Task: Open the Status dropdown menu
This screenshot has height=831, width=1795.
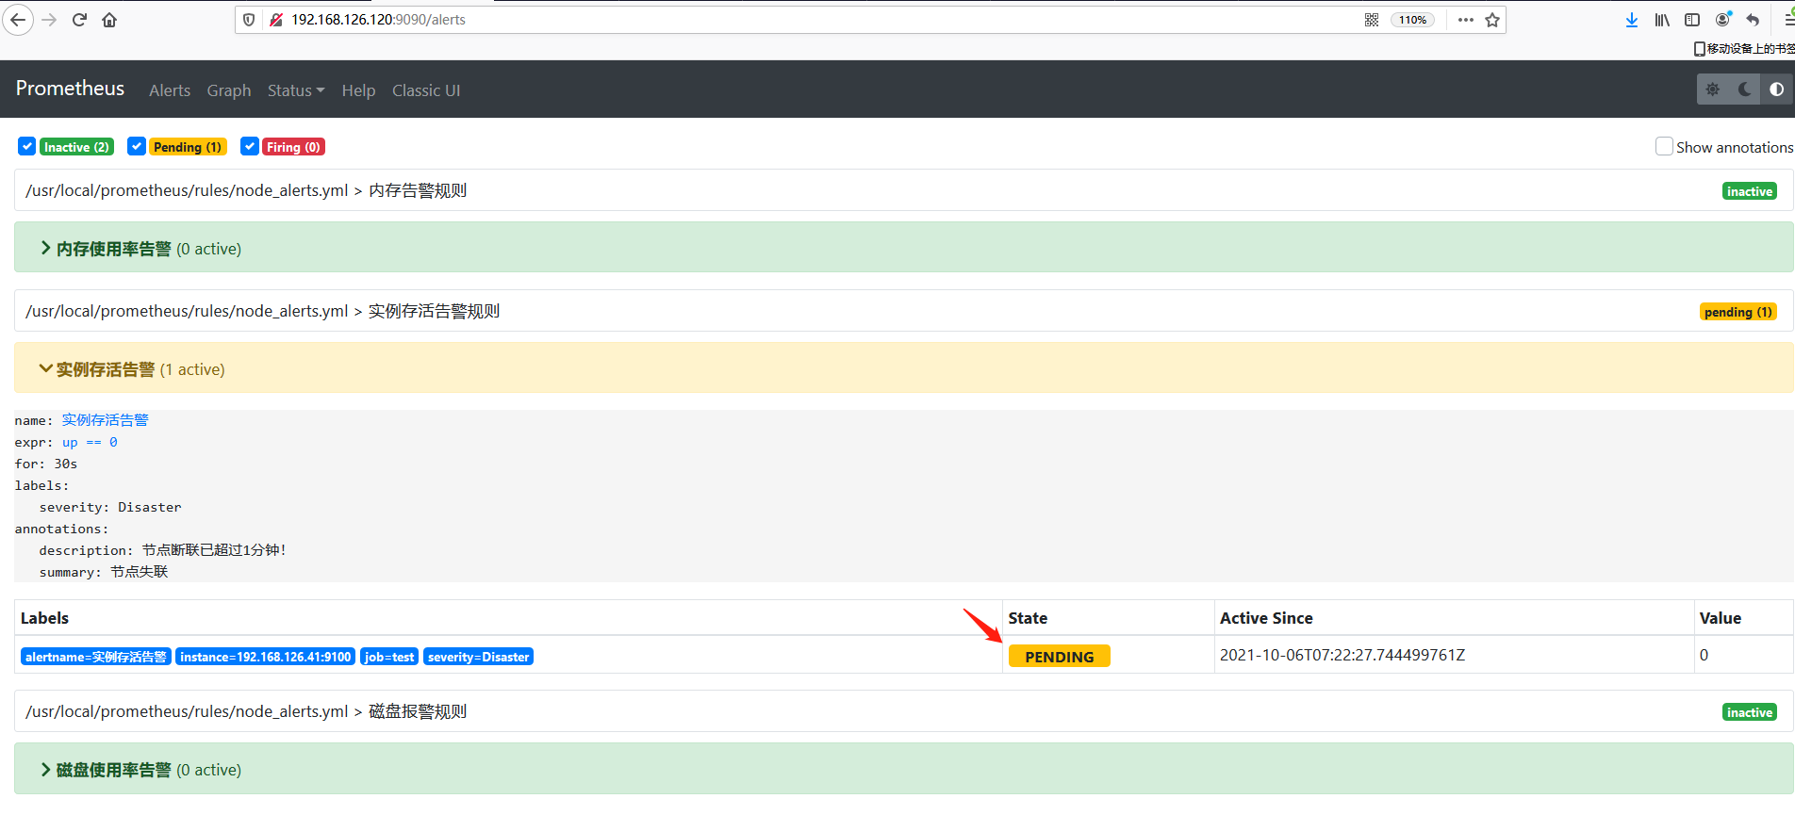Action: [296, 90]
